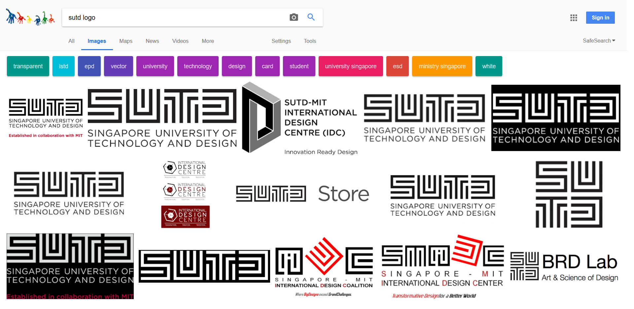Apply the 'card' filter chip

(x=267, y=66)
